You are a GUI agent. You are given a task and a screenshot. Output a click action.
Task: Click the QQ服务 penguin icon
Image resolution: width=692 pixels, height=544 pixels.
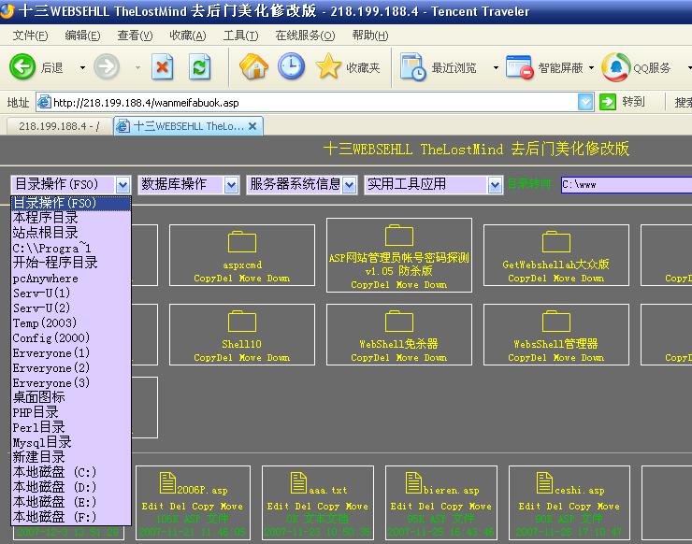(x=615, y=66)
